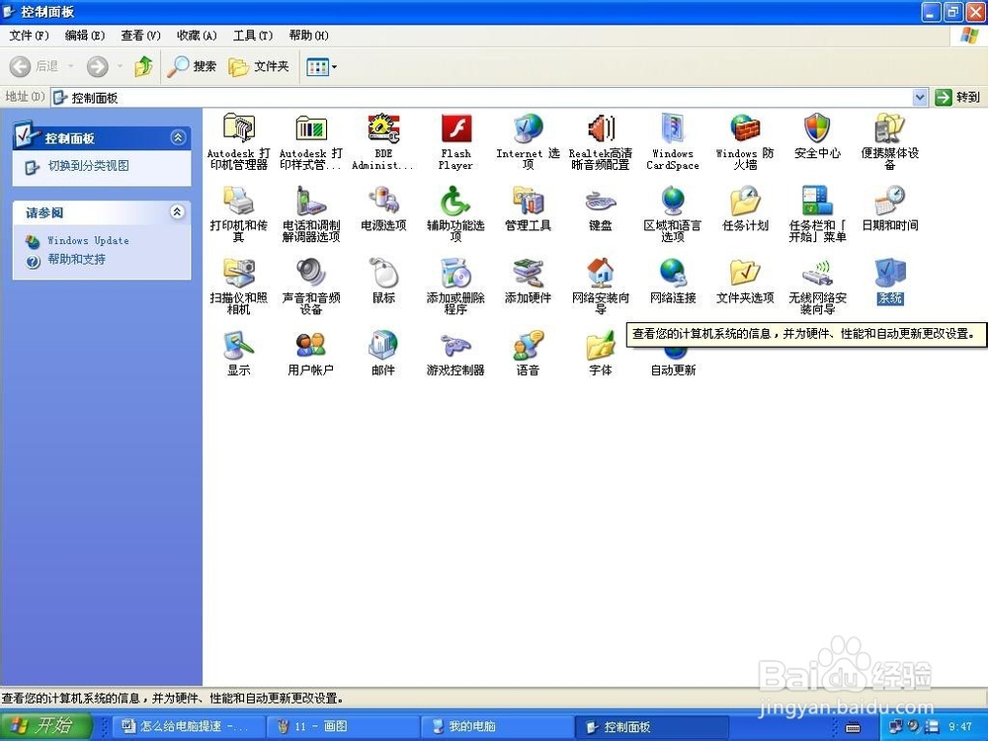Open the 开始 start menu

(45, 725)
